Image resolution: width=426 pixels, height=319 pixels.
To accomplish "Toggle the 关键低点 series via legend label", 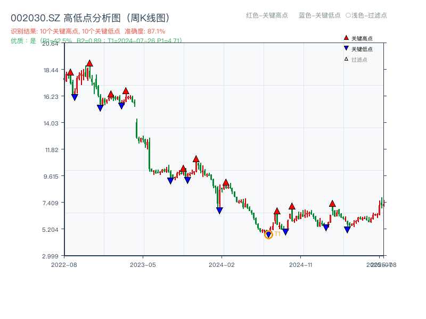I will pos(362,49).
